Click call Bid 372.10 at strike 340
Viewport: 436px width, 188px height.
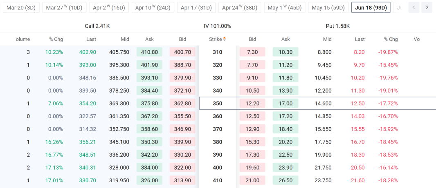click(182, 91)
